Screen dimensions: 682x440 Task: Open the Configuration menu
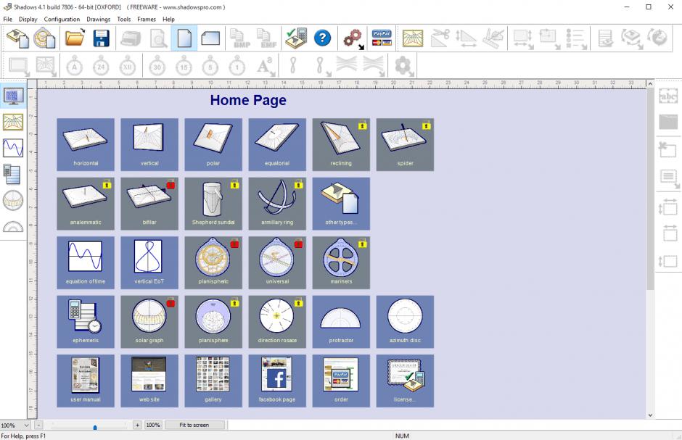coord(62,20)
